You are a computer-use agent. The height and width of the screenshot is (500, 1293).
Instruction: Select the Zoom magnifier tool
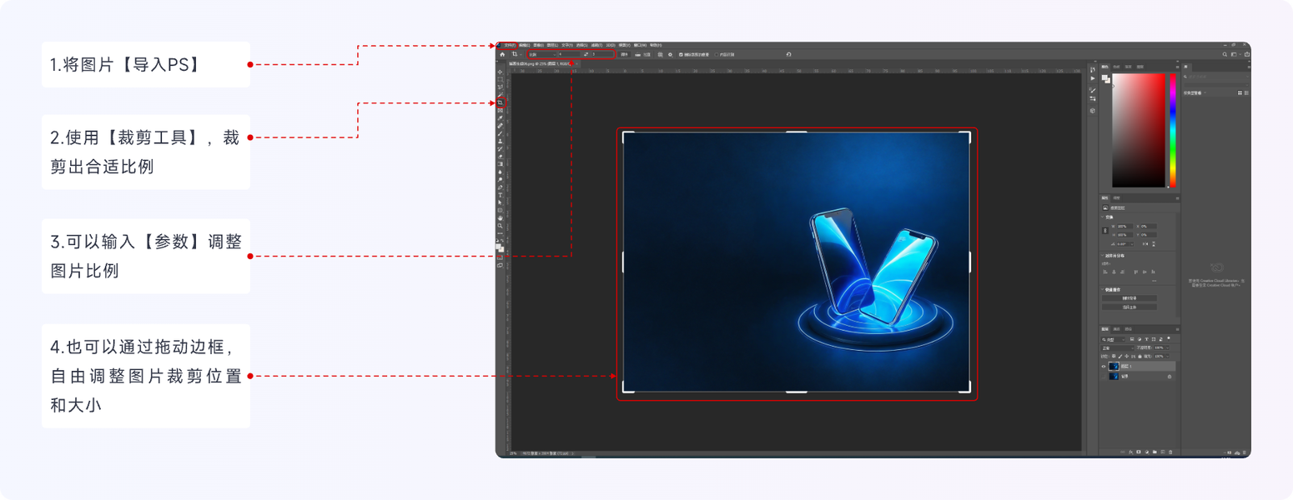[500, 225]
